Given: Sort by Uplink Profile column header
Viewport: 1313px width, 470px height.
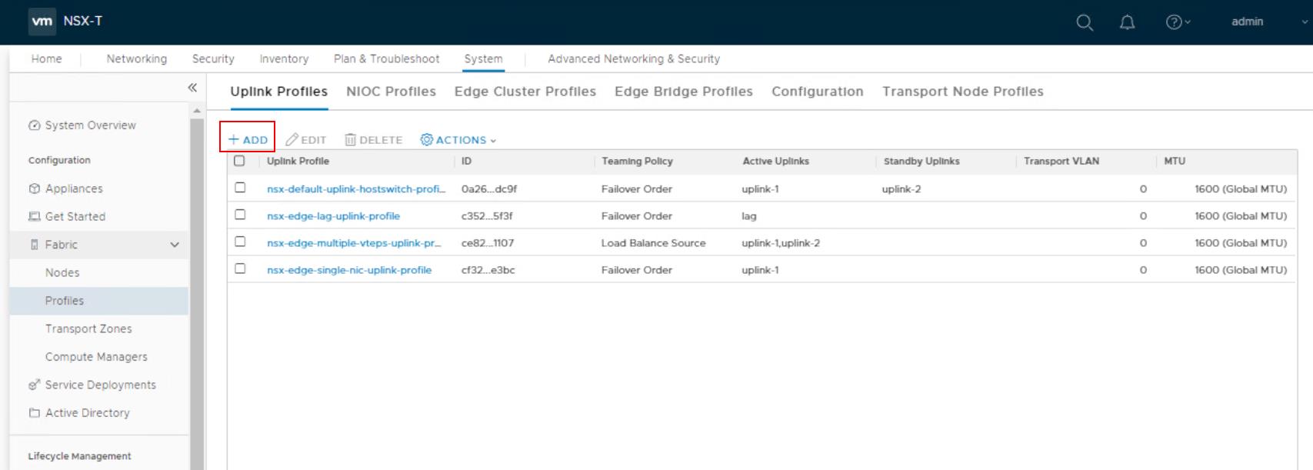Looking at the screenshot, I should pos(298,161).
